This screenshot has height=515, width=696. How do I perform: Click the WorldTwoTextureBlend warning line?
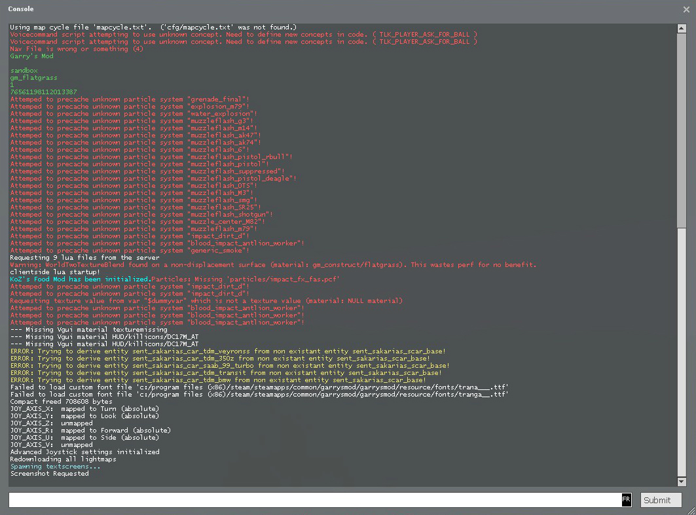274,265
